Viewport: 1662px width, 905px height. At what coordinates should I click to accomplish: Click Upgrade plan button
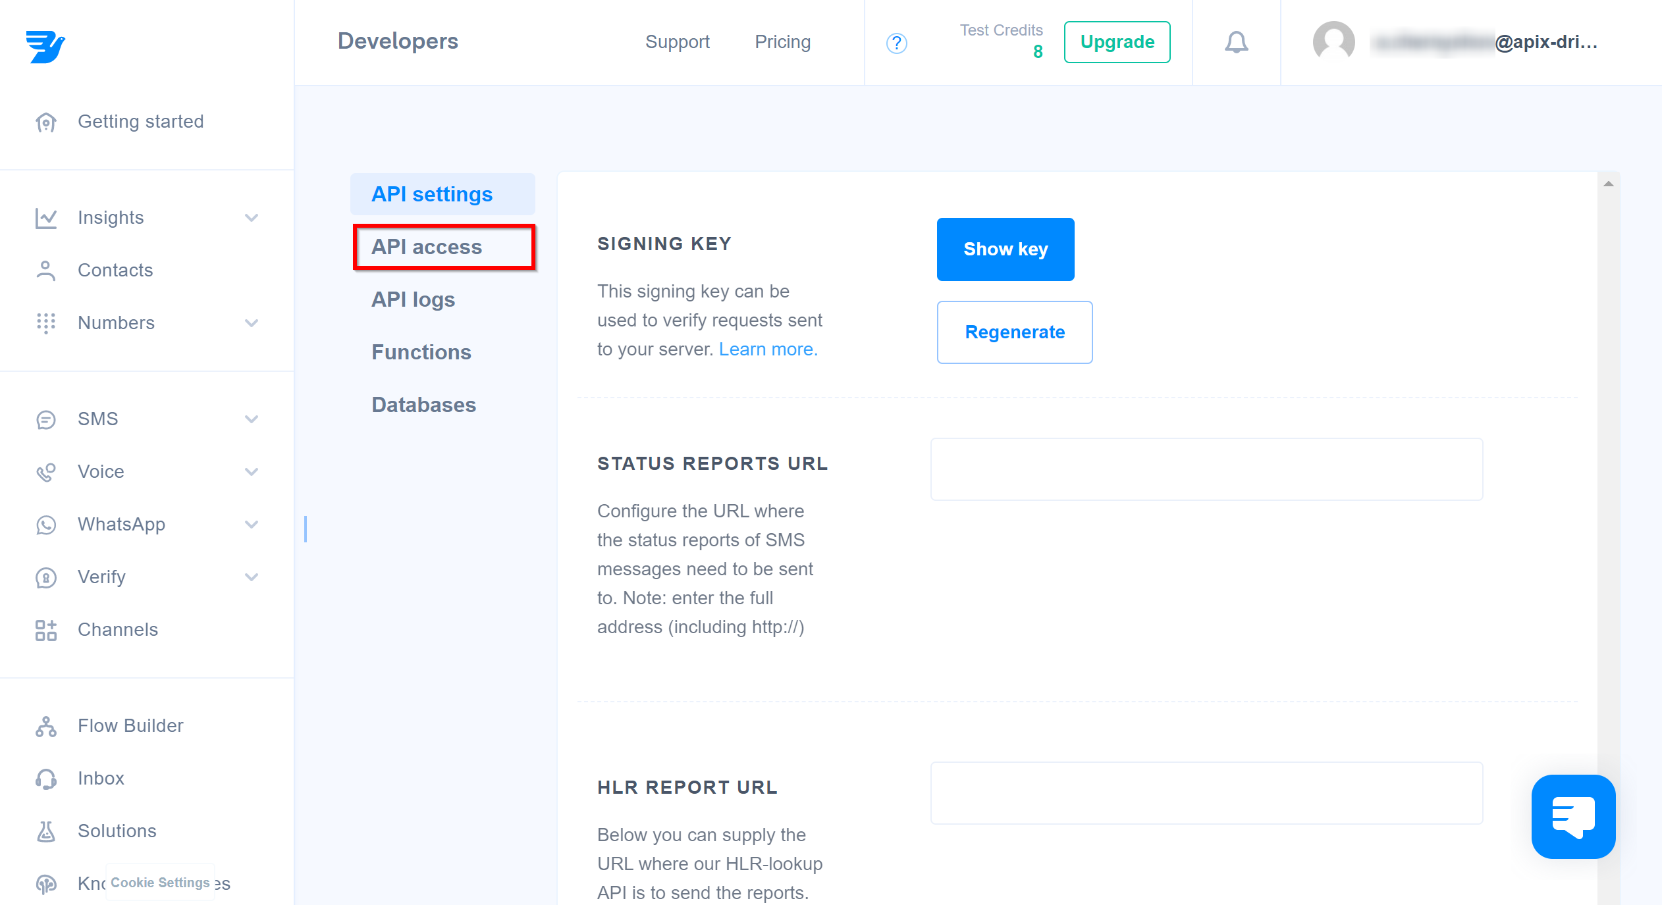(x=1117, y=42)
